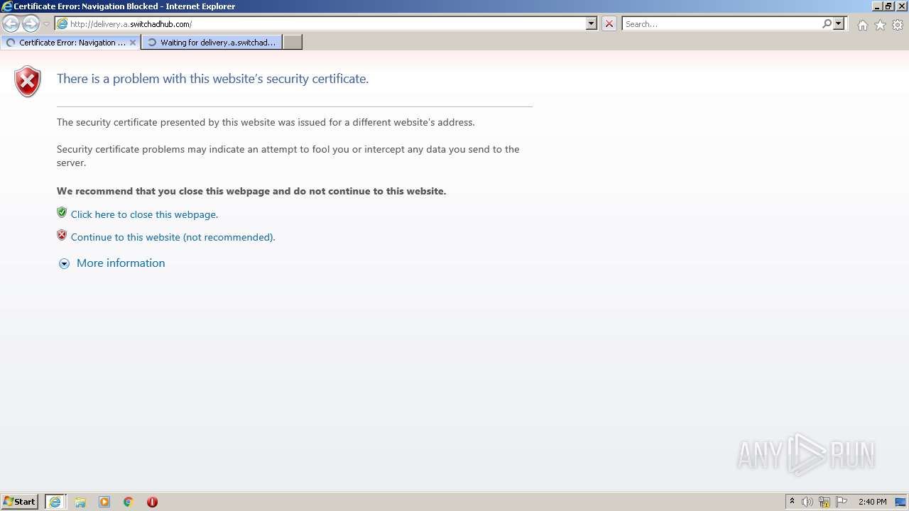The width and height of the screenshot is (909, 511).
Task: Click 'Click here to close this webpage' link
Action: pos(144,214)
